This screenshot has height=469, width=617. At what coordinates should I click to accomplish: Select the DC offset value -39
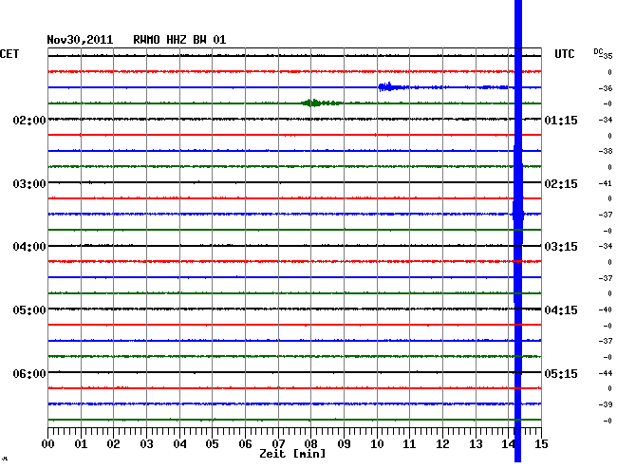[x=606, y=404]
